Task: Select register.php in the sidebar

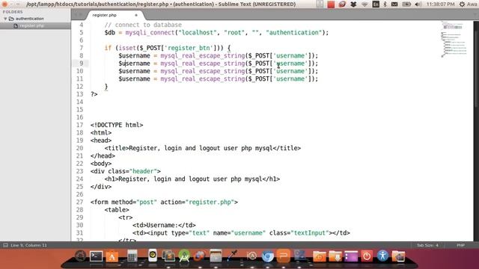Action: point(31,26)
